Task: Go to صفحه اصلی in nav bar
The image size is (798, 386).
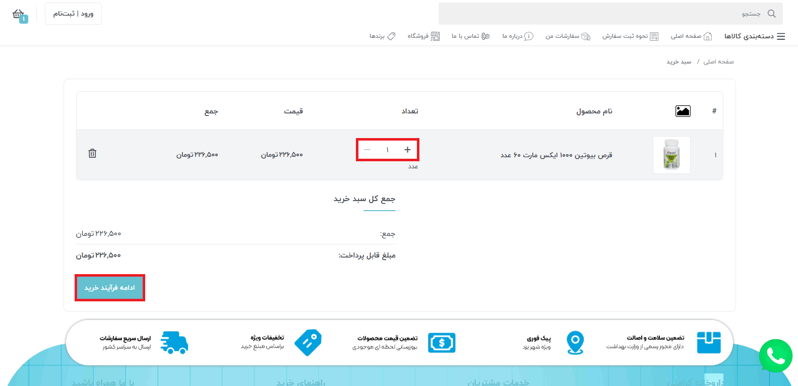Action: [691, 36]
